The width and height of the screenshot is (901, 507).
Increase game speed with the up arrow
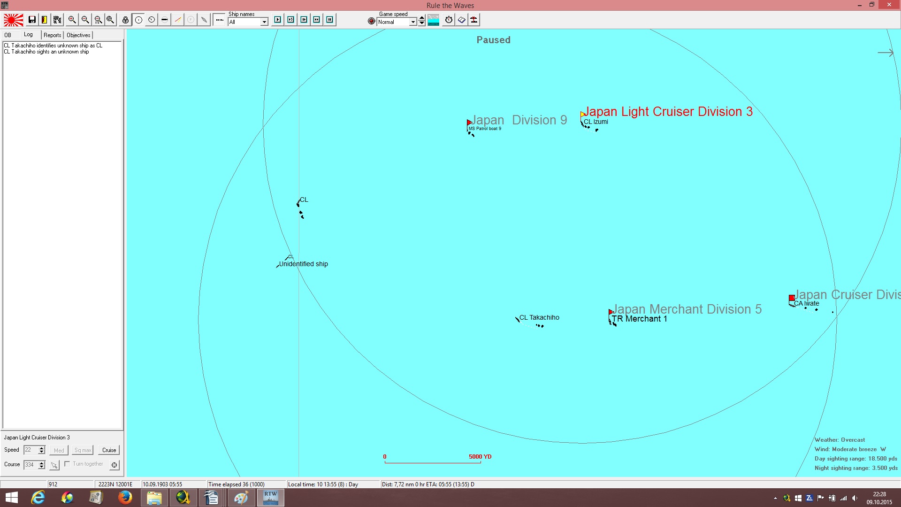coord(422,18)
